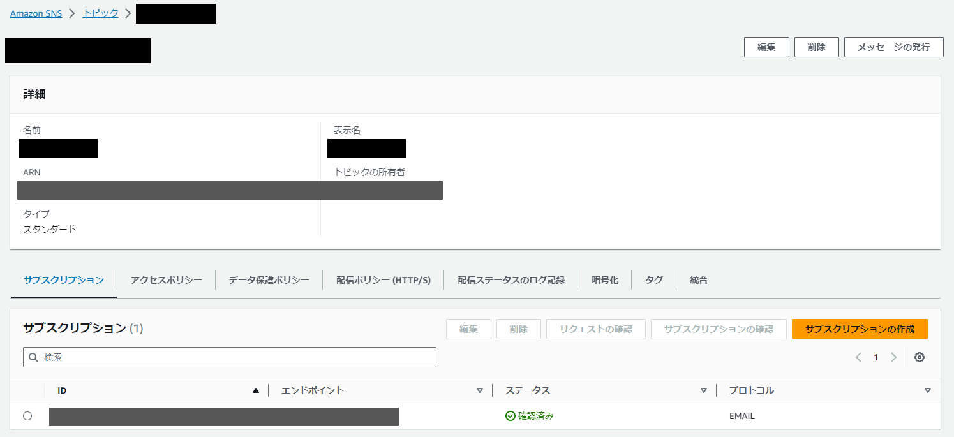
Task: Click the リクエストの確認 button
Action: [596, 329]
